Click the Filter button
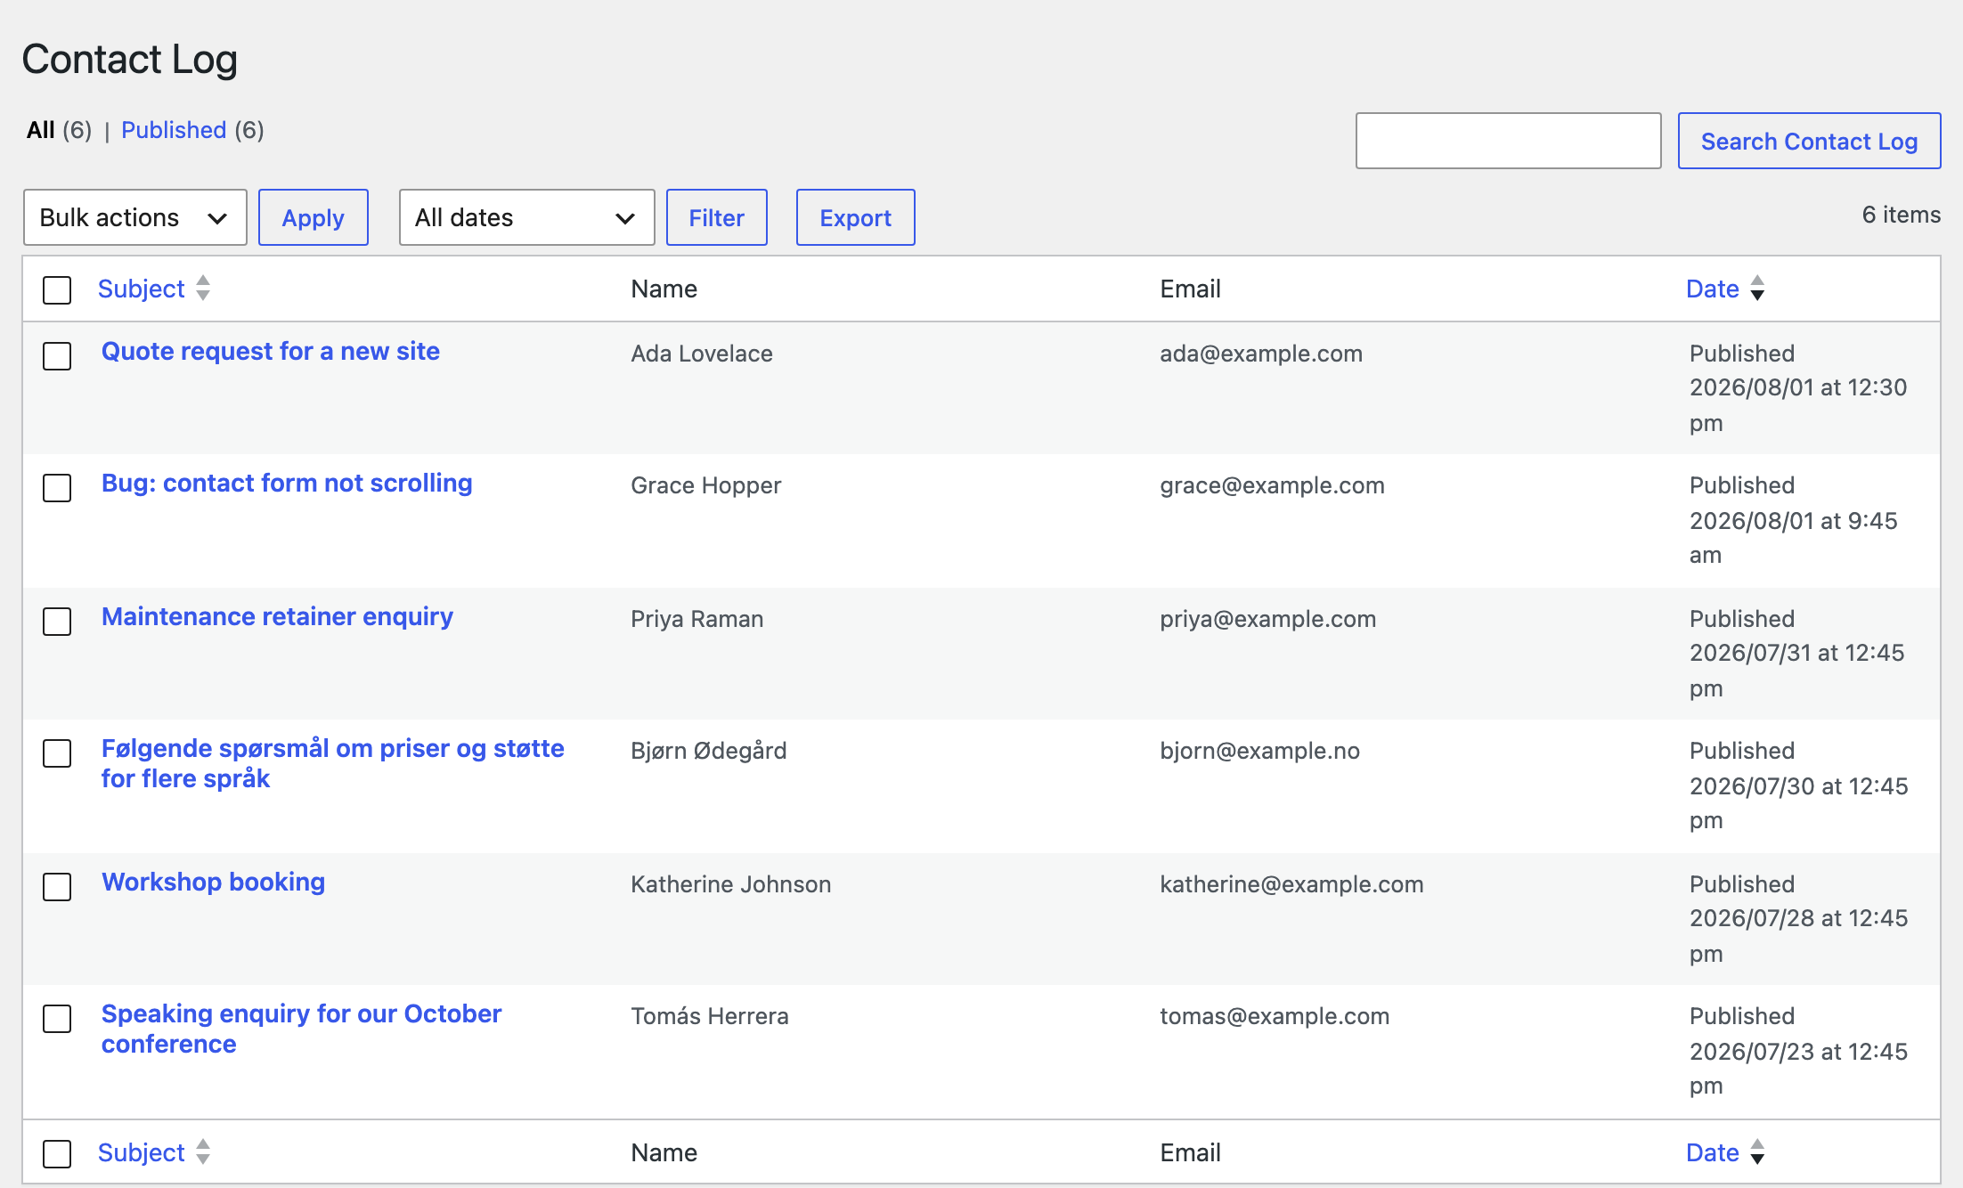The width and height of the screenshot is (1963, 1188). click(x=716, y=217)
